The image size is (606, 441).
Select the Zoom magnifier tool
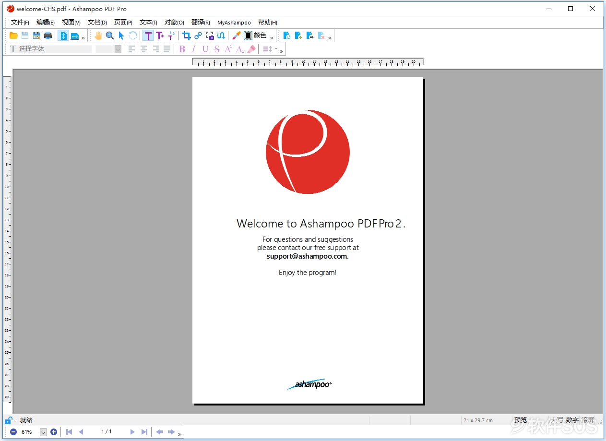coord(110,36)
